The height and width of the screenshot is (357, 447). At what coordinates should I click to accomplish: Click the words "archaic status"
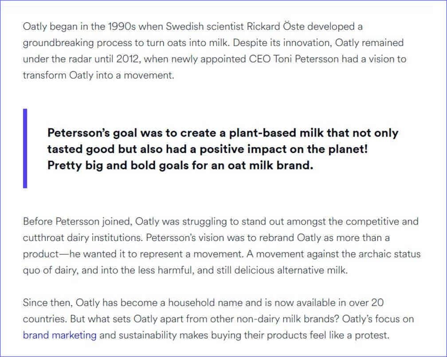point(389,254)
